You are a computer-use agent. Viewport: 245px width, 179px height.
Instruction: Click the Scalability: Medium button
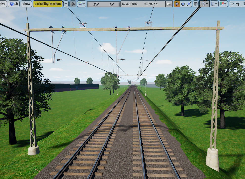pyautogui.click(x=48, y=4)
